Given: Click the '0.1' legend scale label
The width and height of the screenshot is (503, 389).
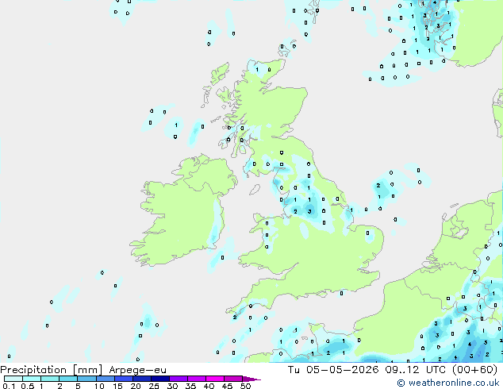Looking at the screenshot, I should [9, 386].
